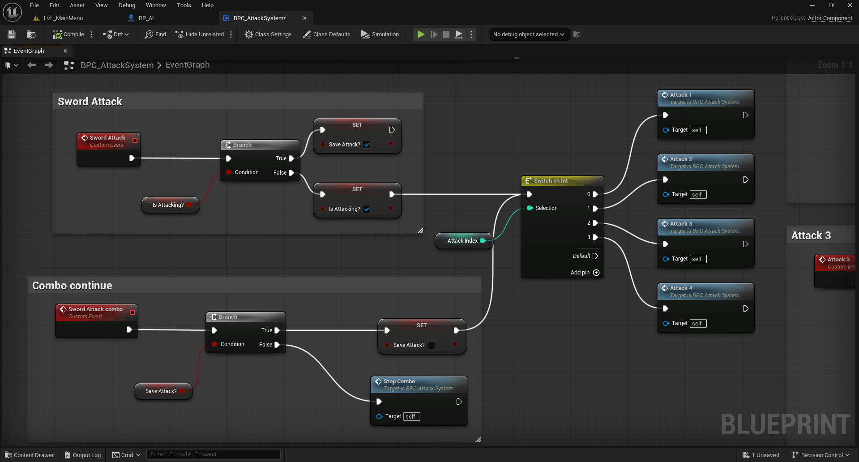Viewport: 859px width, 462px height.
Task: Click the Save blueprint icon
Action: [x=12, y=34]
